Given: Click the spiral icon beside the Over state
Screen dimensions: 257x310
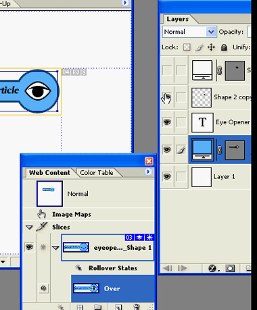Looking at the screenshot, I should pyautogui.click(x=43, y=288).
